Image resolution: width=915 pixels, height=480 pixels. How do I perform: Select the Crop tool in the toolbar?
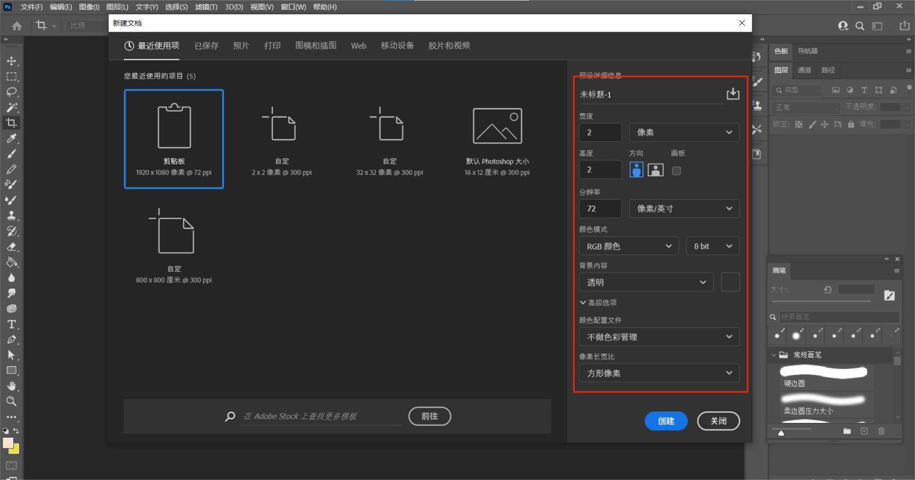pos(11,123)
